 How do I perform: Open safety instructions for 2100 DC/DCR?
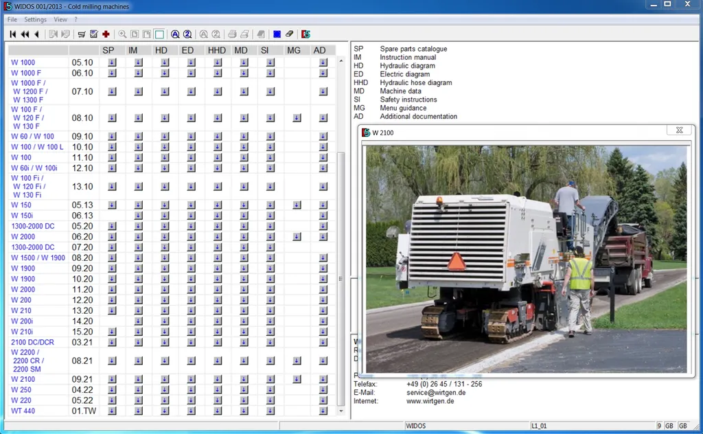(x=270, y=342)
